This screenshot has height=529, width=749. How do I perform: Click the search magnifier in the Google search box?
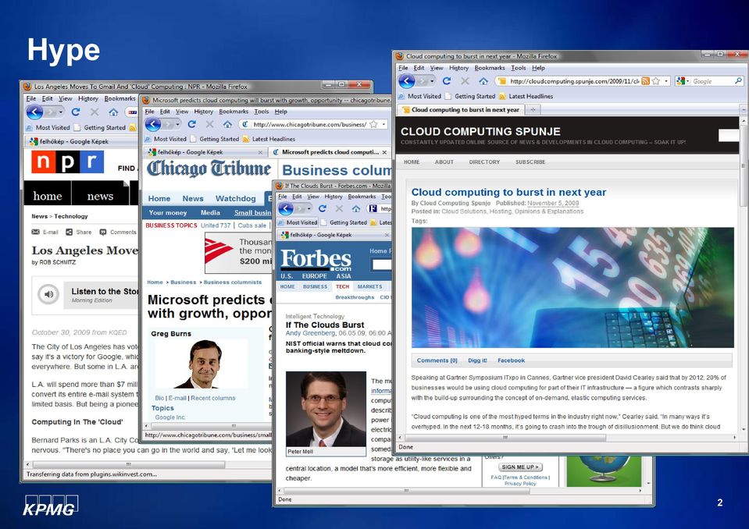point(738,81)
